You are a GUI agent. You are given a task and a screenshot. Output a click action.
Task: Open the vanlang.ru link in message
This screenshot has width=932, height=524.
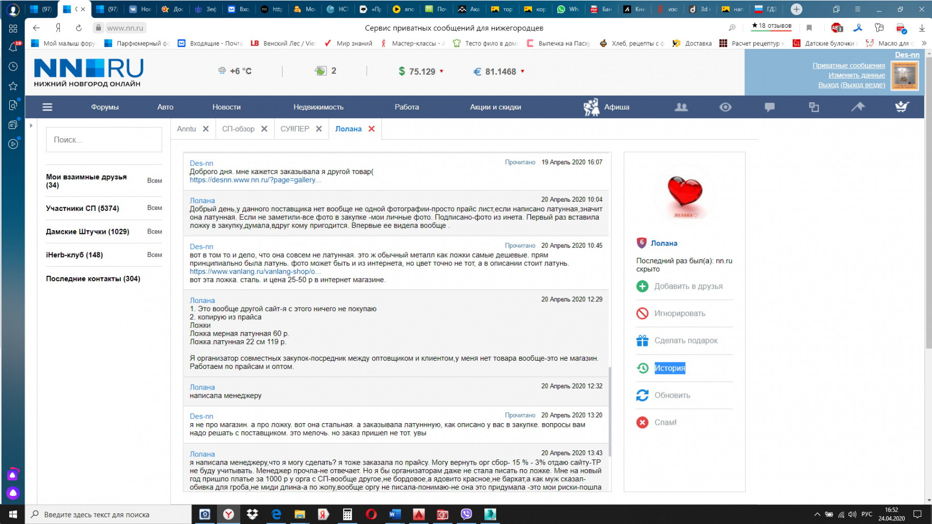(252, 272)
